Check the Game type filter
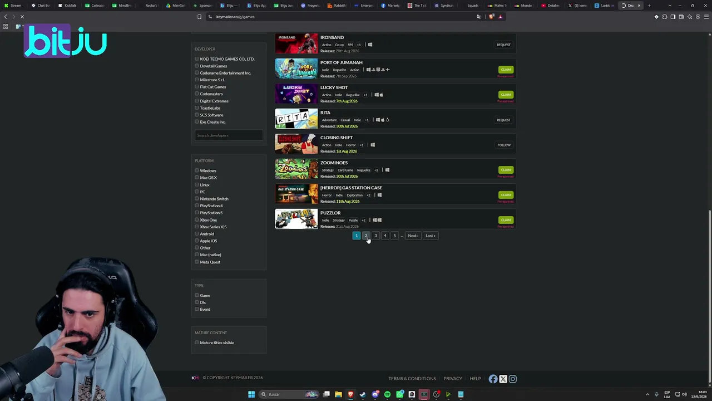This screenshot has width=712, height=401. tap(197, 295)
